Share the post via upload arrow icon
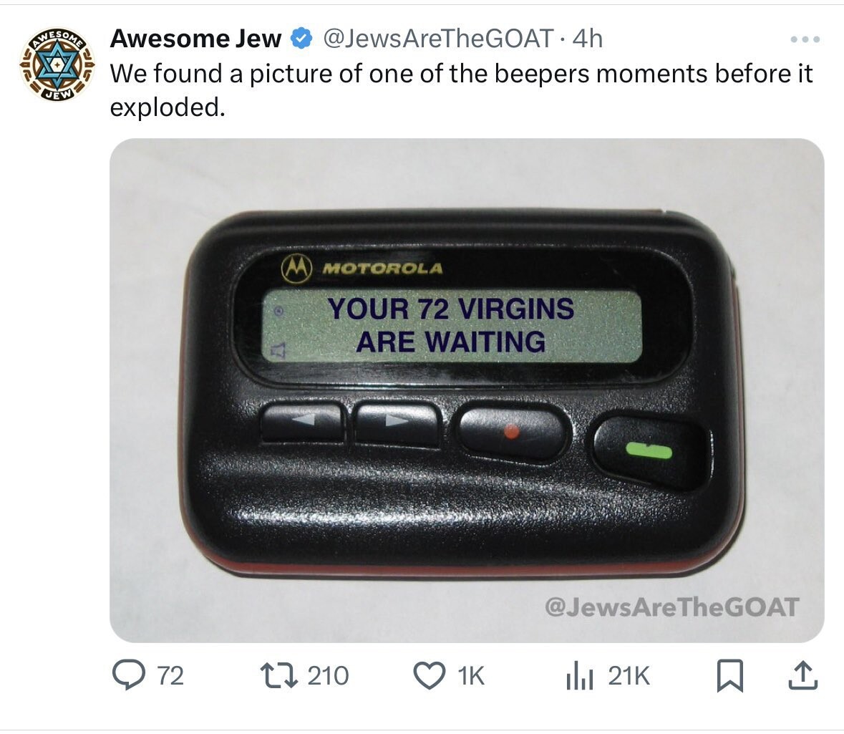Screen dimensions: 844x734 (x=803, y=675)
